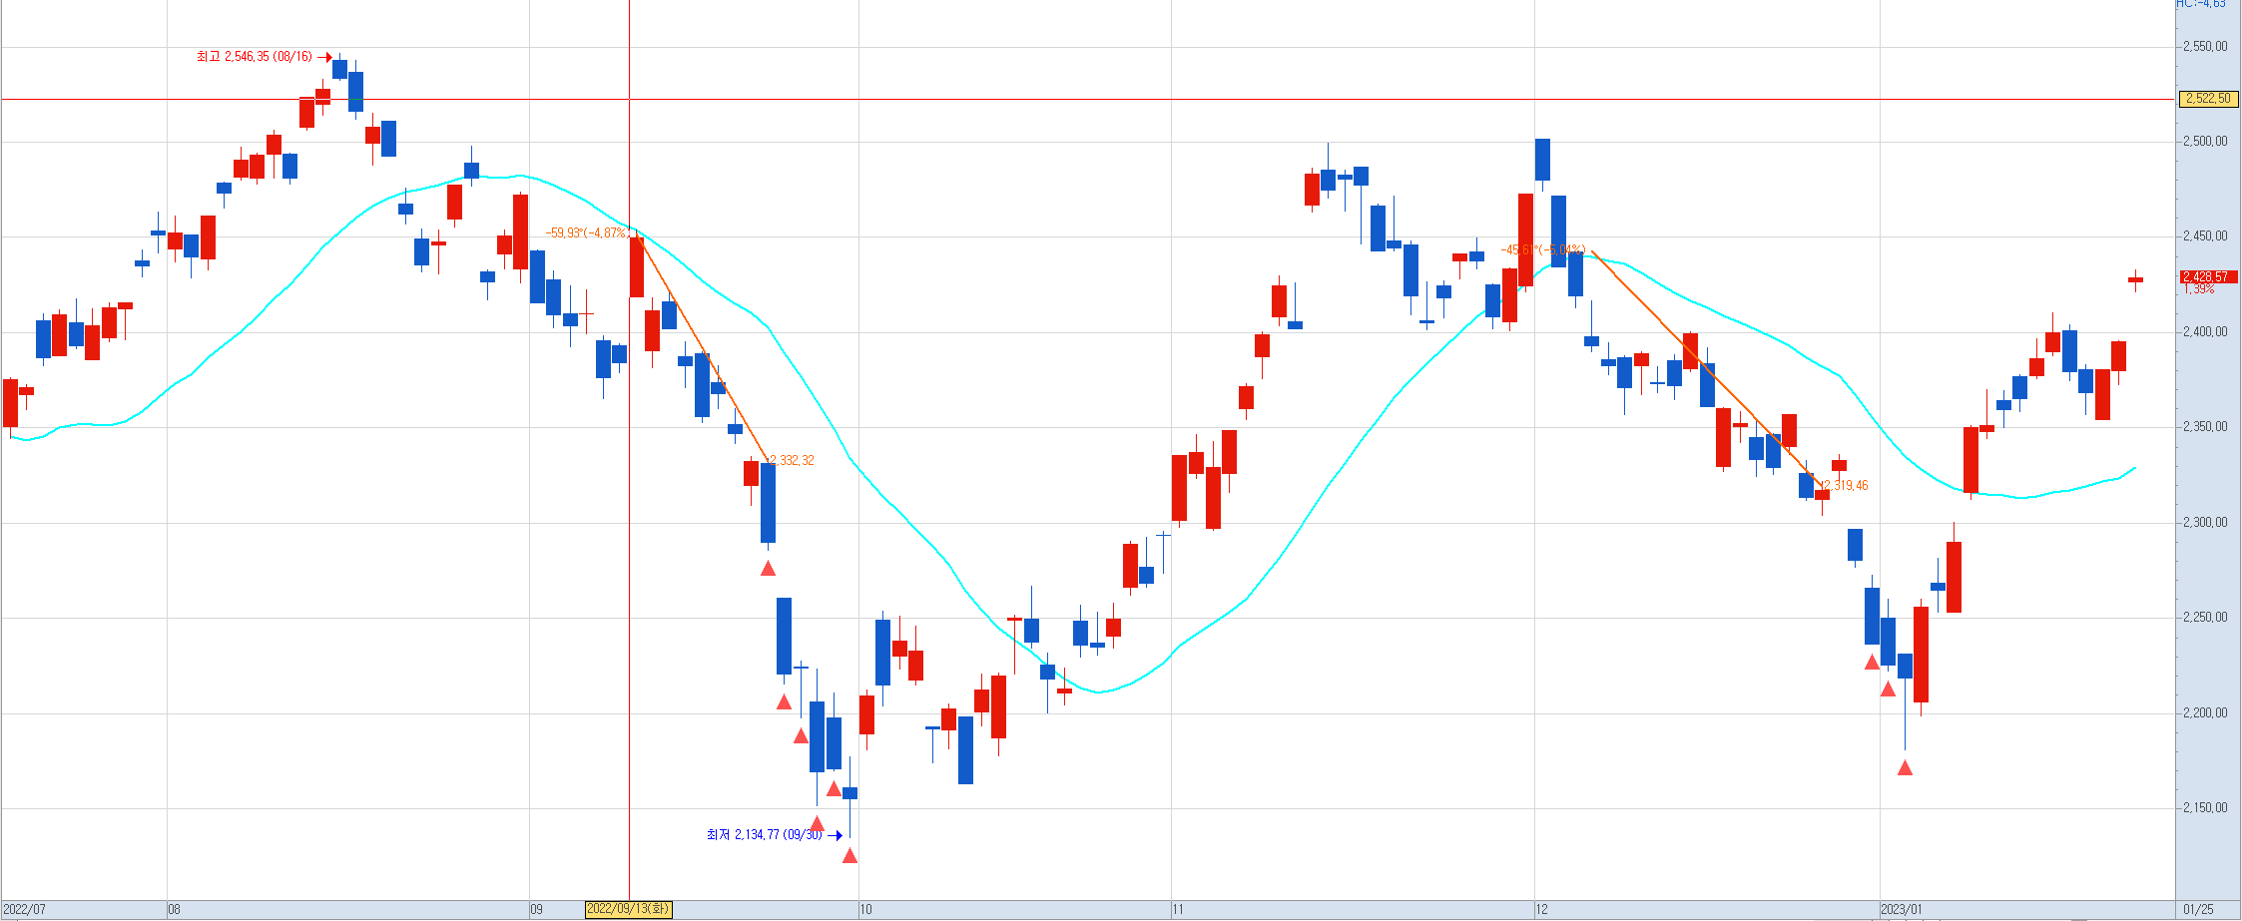Click the 11 month label on date axis
Viewport: 2242px width, 921px height.
click(x=1178, y=910)
